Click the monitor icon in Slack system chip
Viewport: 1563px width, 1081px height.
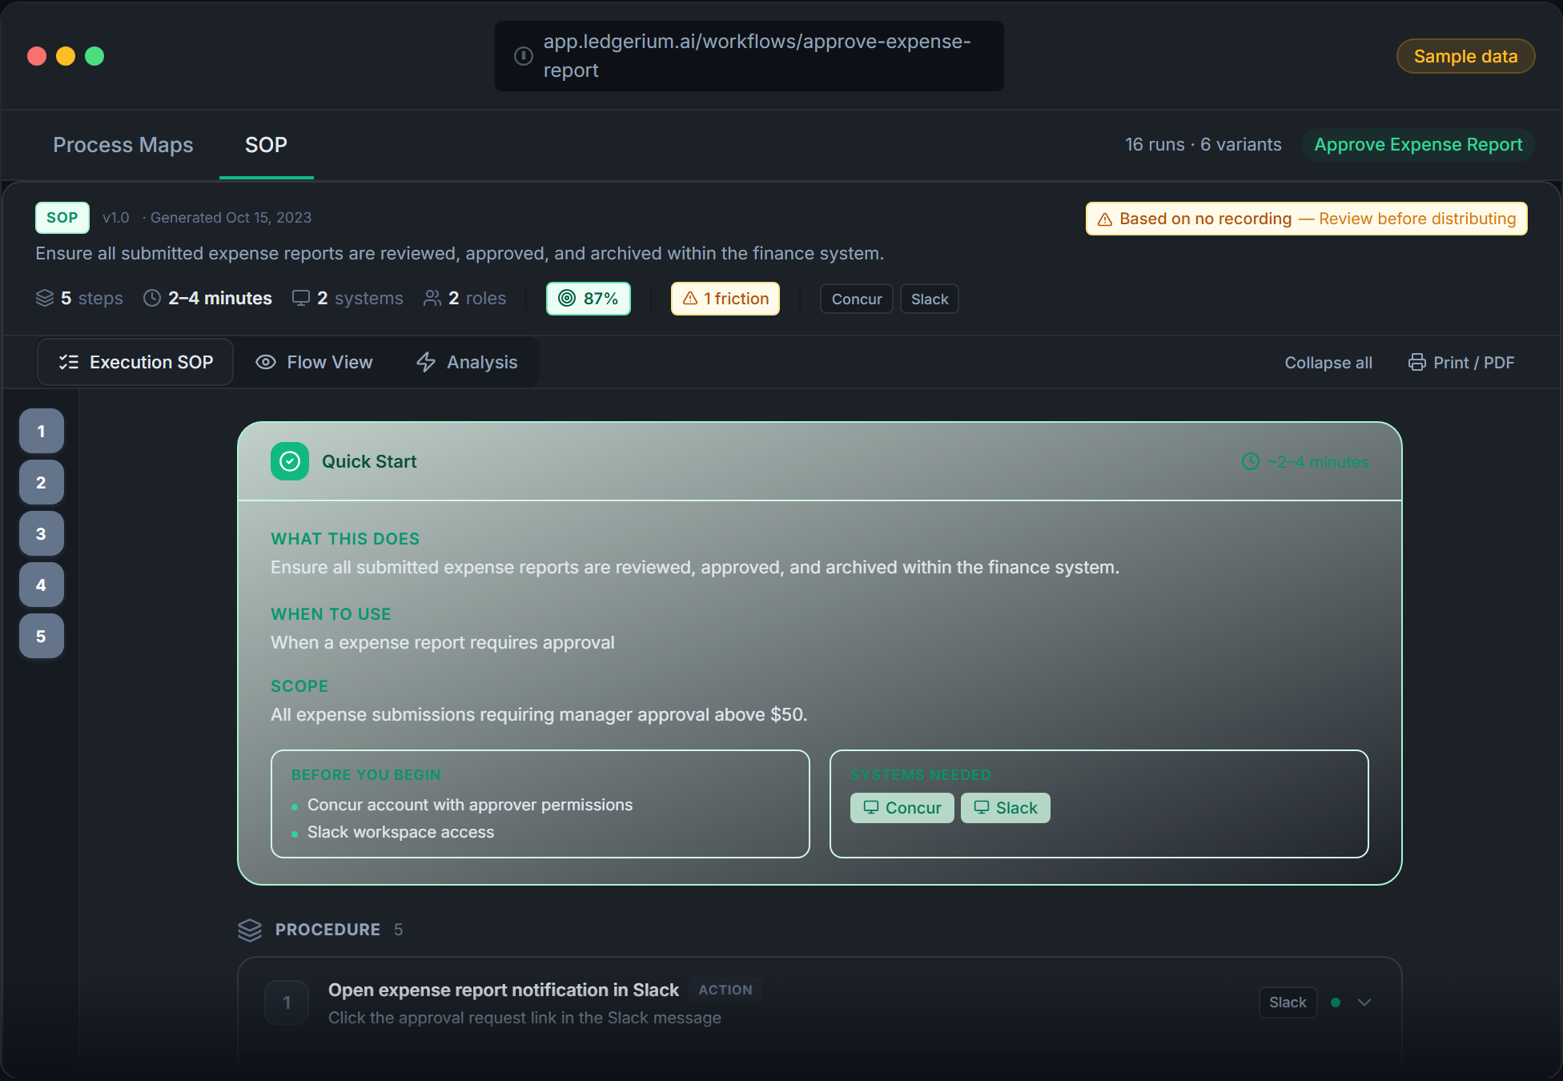pyautogui.click(x=982, y=807)
